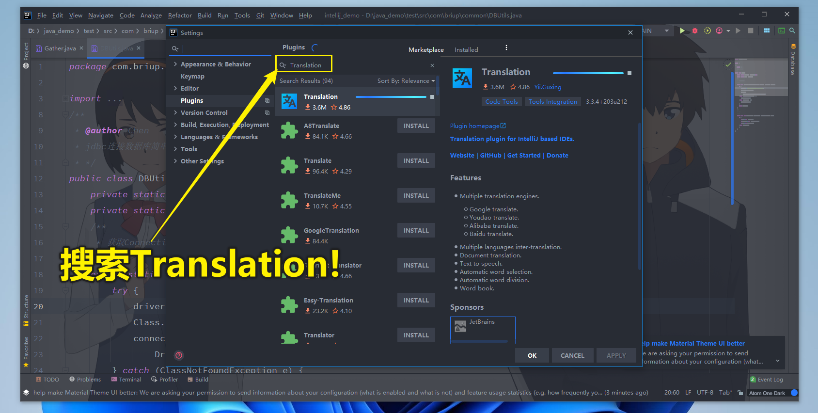Click Translation install progress bar in details
Viewport: 818px width, 413px height.
pyautogui.click(x=588, y=73)
